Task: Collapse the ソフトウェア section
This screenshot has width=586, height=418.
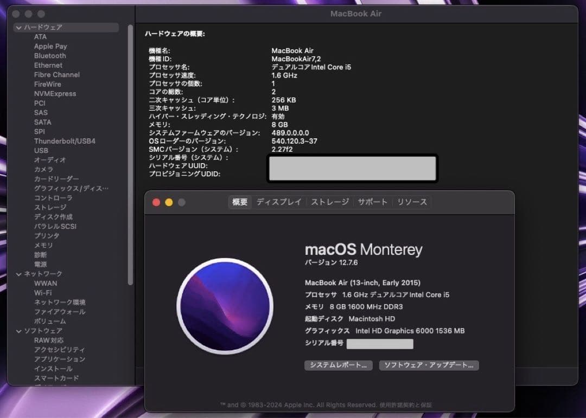Action: point(18,331)
